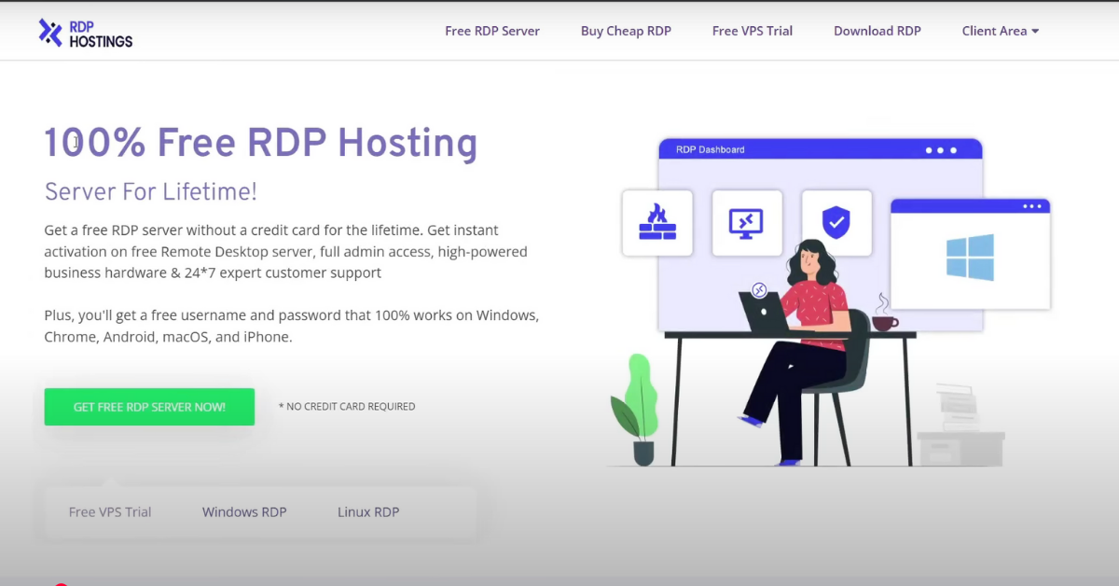Select the Free VPS Trial tab

pos(110,512)
